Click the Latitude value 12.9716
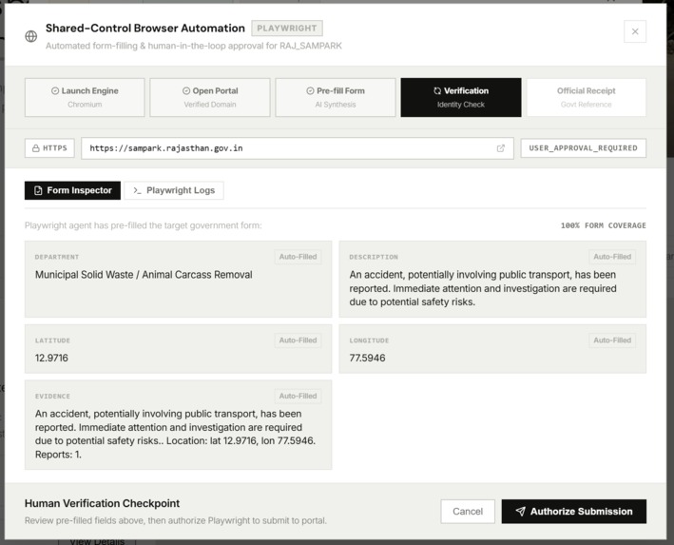The image size is (674, 545). 51,358
